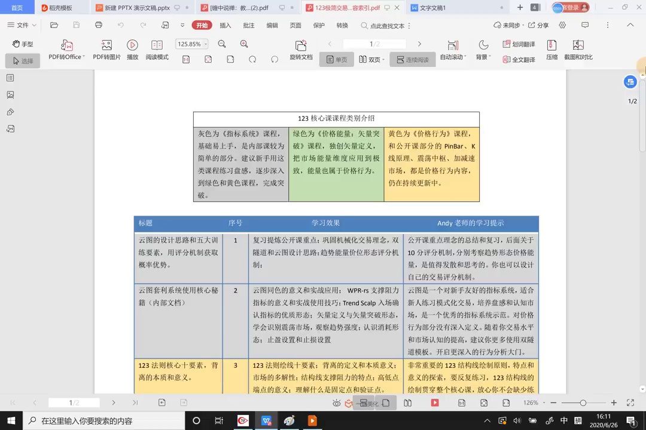Switch to 单页 single page view
The height and width of the screenshot is (430, 646).
336,60
